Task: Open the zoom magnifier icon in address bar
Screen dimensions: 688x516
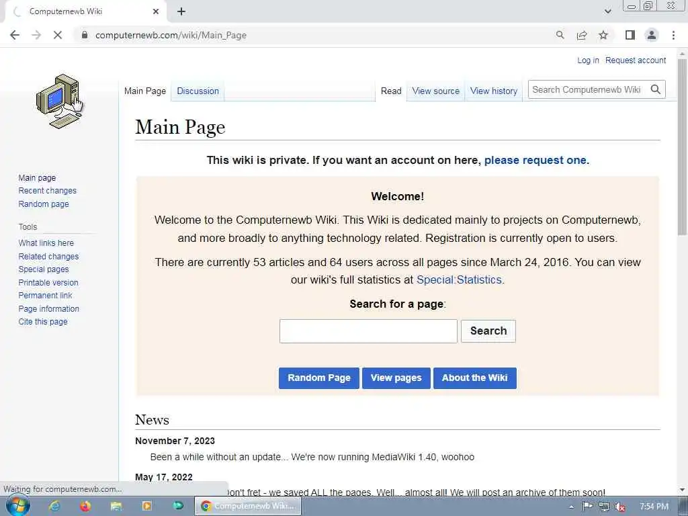Action: pos(560,35)
